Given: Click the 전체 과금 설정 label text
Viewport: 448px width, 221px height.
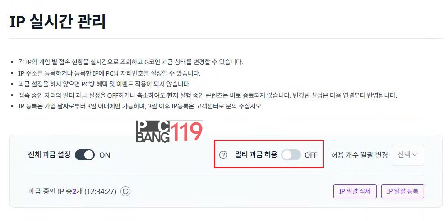Looking at the screenshot, I should pyautogui.click(x=49, y=154).
